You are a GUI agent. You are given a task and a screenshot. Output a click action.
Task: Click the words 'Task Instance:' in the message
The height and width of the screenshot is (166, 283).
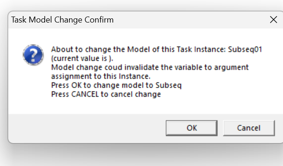click(201, 49)
